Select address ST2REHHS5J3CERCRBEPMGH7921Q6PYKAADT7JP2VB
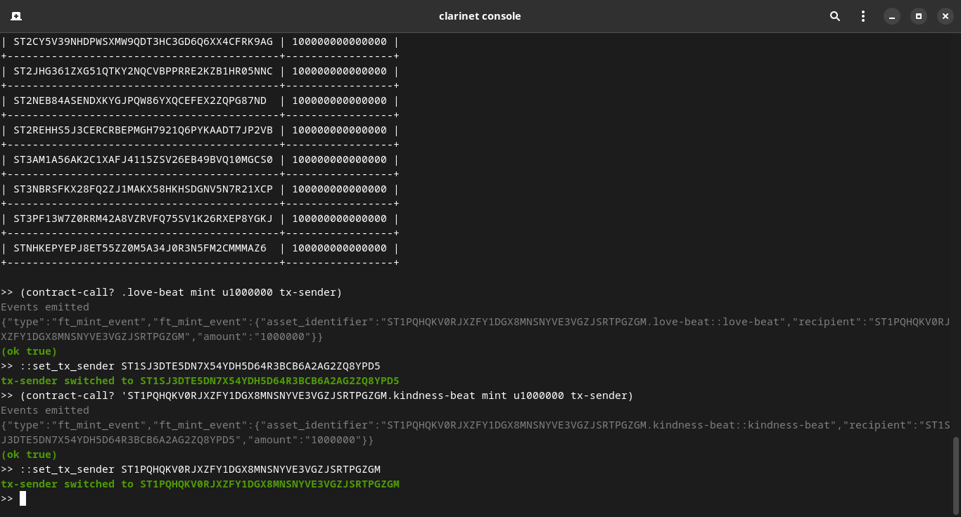The width and height of the screenshot is (961, 517). (143, 130)
